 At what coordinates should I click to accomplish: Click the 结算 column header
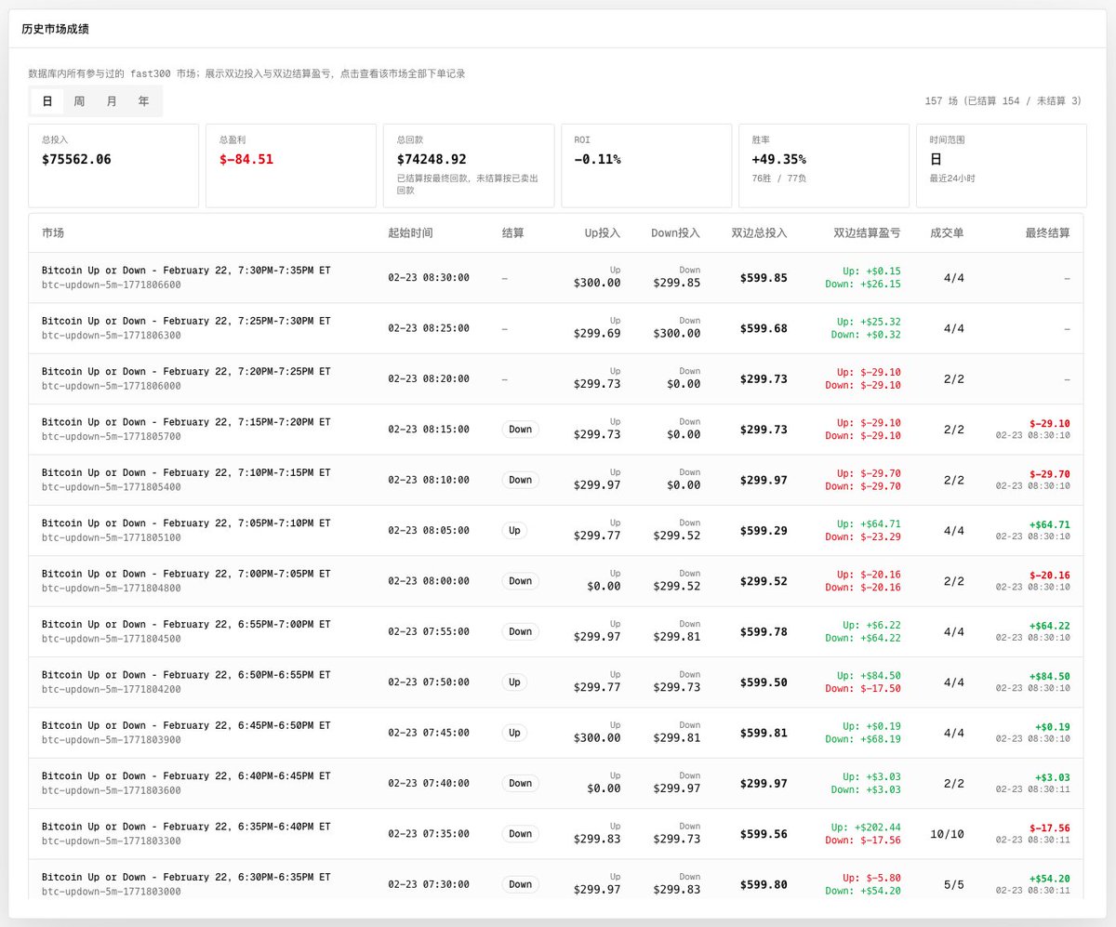[512, 232]
